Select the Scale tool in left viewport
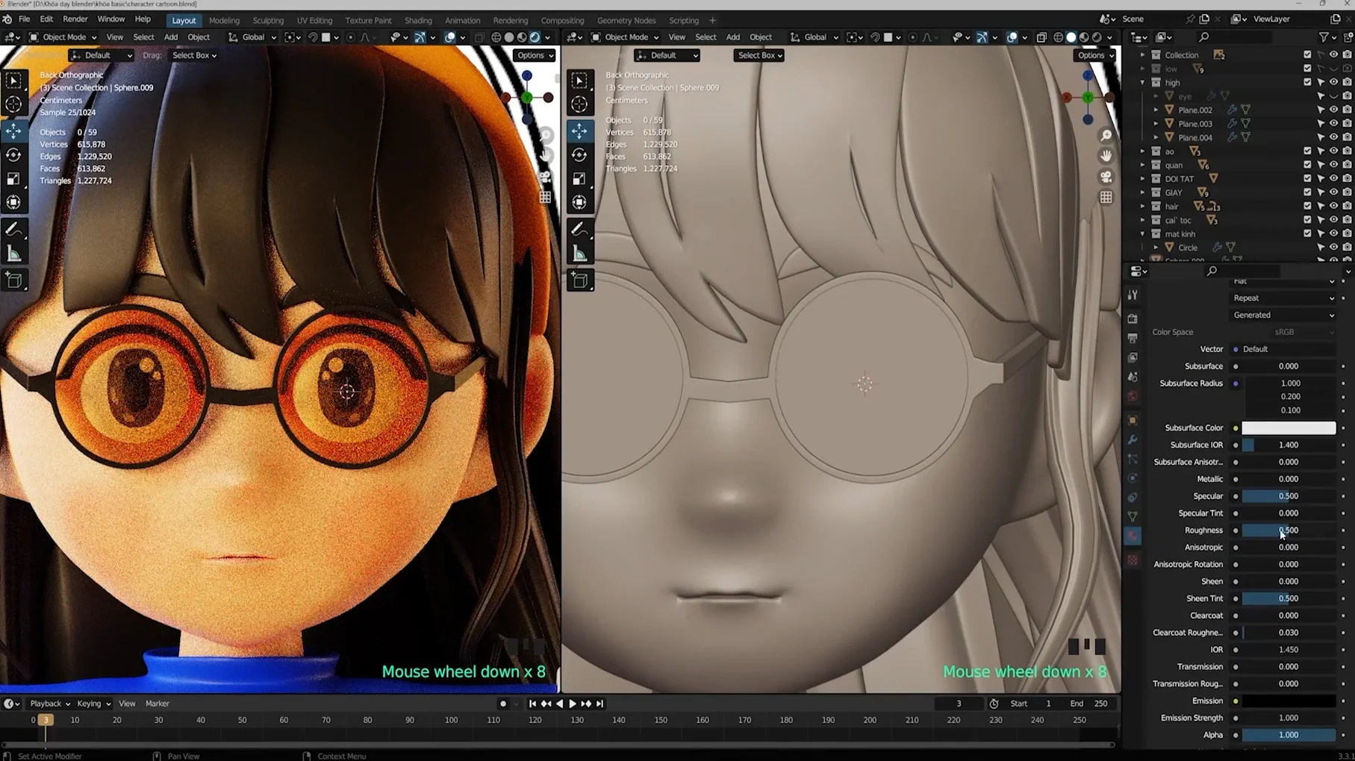 coord(13,179)
